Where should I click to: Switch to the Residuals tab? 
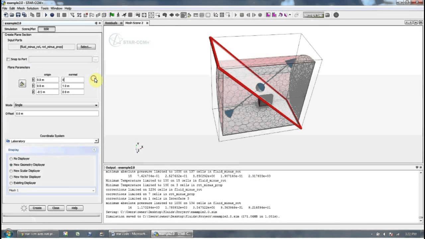coord(111,23)
